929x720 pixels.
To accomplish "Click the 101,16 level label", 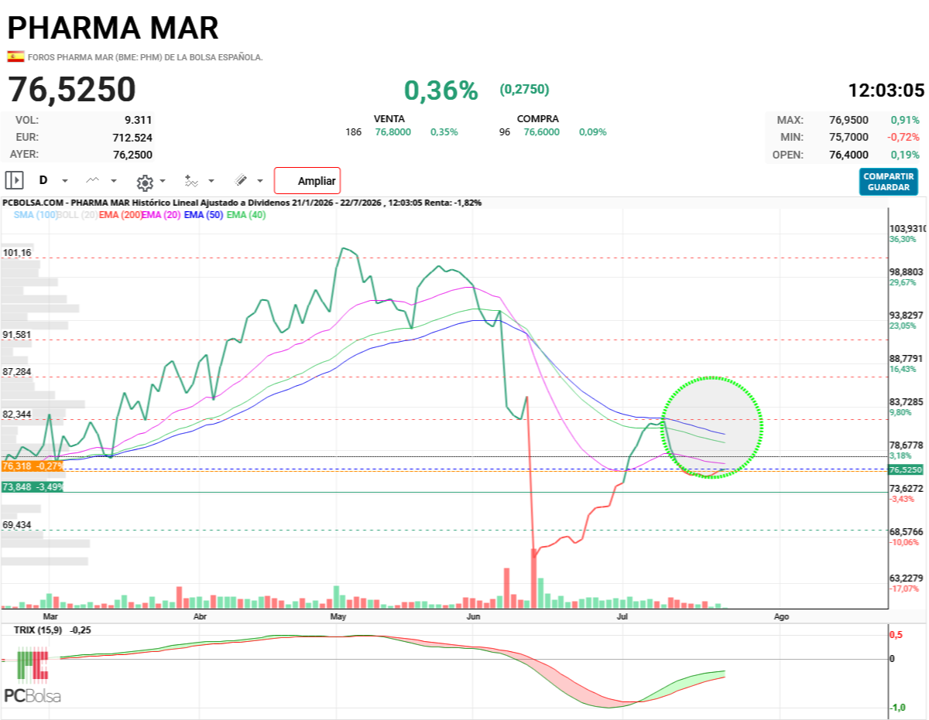I will tap(17, 253).
